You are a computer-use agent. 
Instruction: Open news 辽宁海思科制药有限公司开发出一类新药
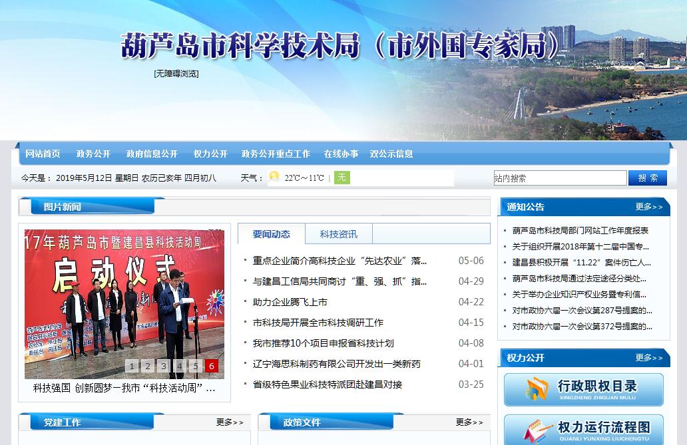click(336, 364)
